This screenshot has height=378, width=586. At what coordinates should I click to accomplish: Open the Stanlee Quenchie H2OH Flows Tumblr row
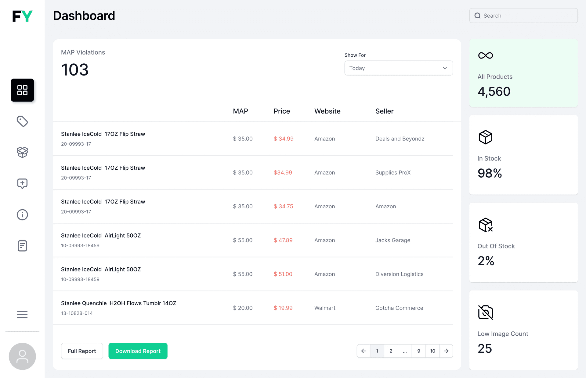(x=253, y=308)
